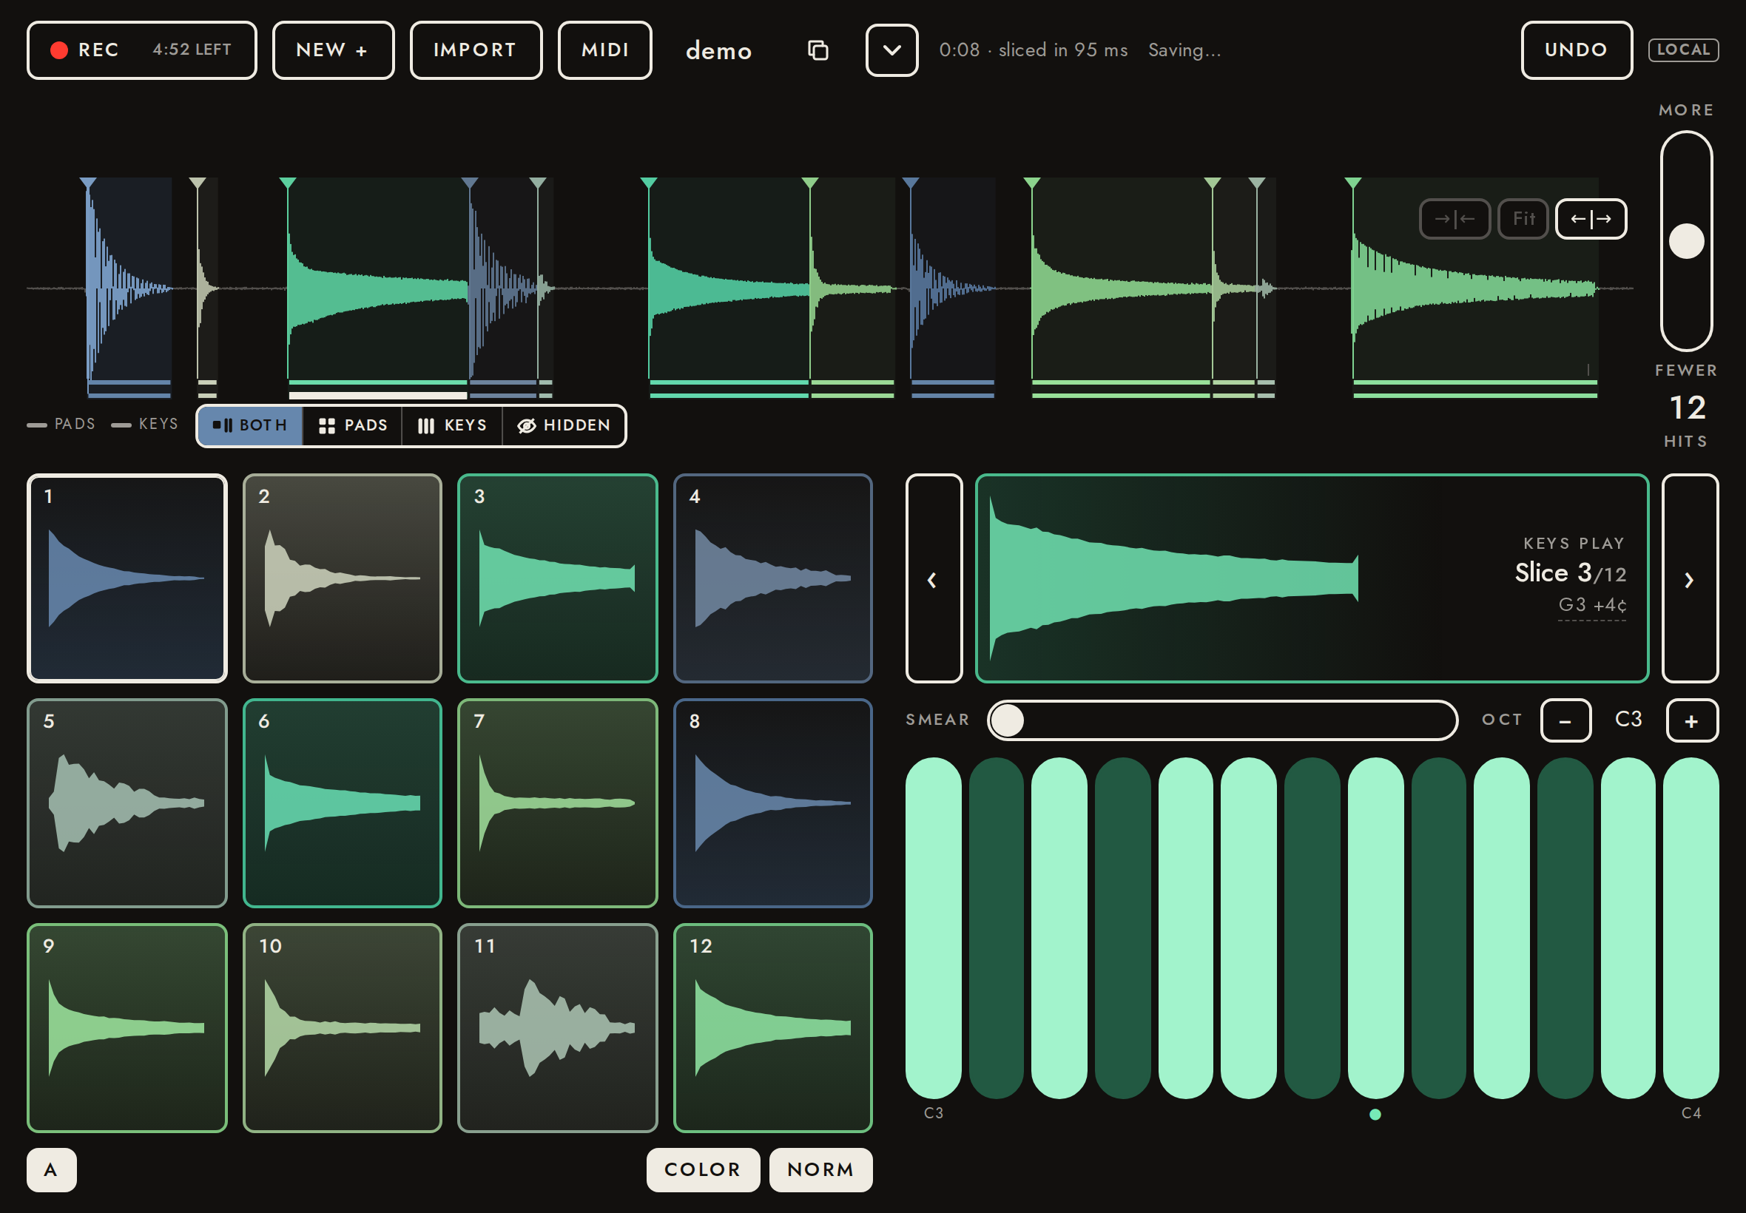Click the 12 hits count
The image size is (1746, 1213).
click(x=1687, y=408)
